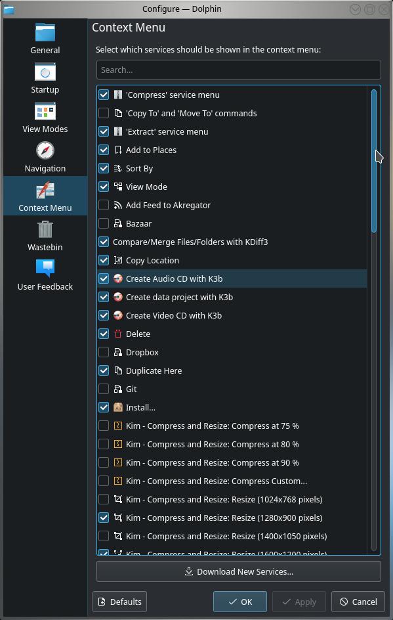Open the General settings page
Viewport: 393px width, 620px height.
45,38
